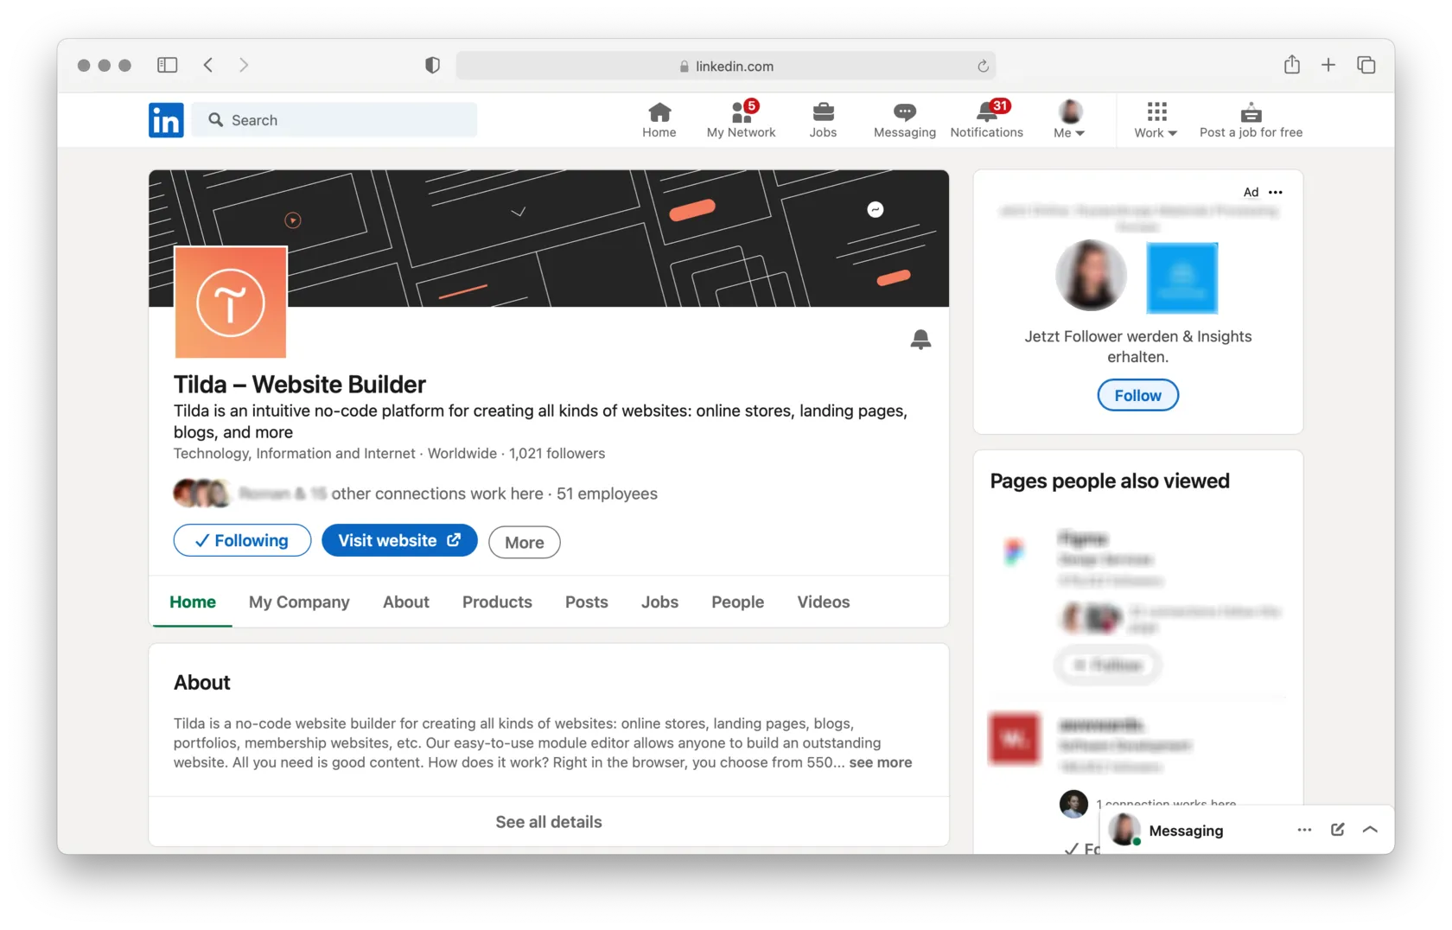The height and width of the screenshot is (930, 1452).
Task: Click the Follow button in the ad
Action: tap(1138, 395)
